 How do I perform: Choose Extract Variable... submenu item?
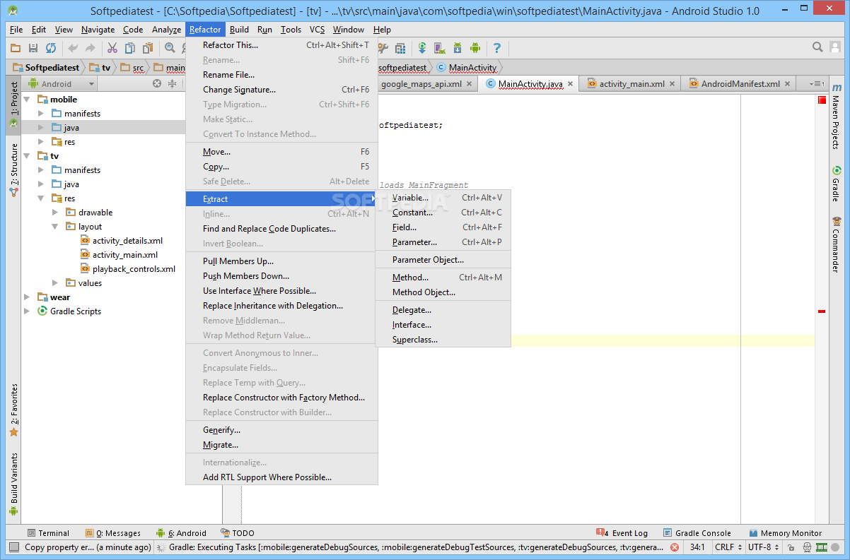pos(443,198)
